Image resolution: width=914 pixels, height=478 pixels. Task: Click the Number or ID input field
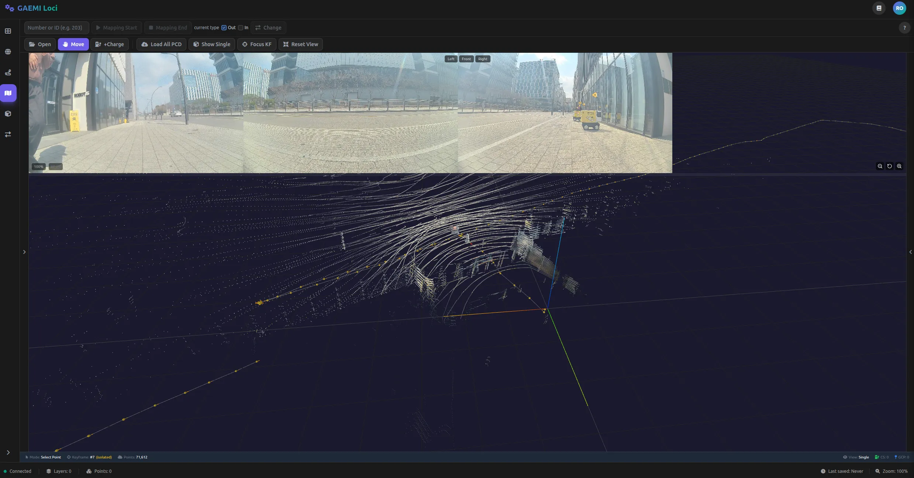tap(56, 28)
